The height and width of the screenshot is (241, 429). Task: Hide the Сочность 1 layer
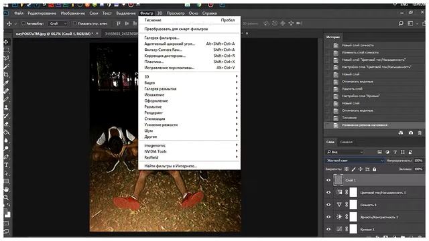click(x=328, y=205)
